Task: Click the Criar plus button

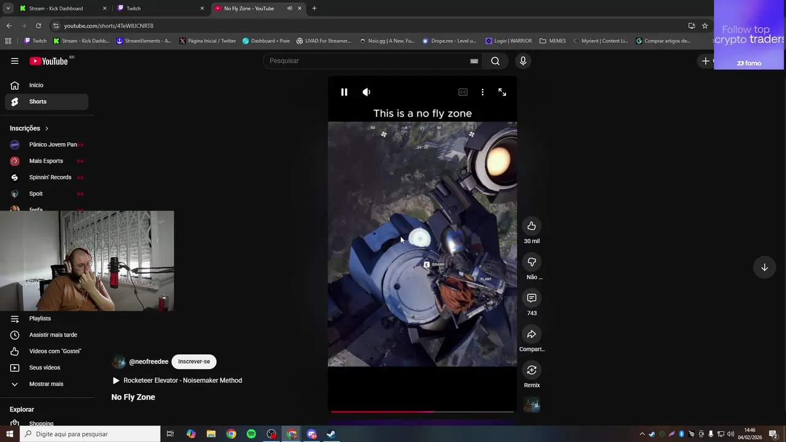Action: coord(706,61)
